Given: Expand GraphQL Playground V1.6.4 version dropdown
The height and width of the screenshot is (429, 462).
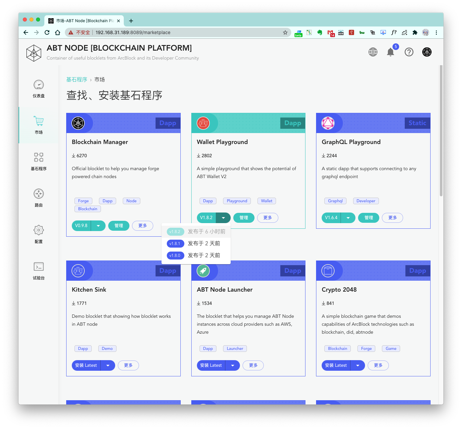Looking at the screenshot, I should 348,218.
